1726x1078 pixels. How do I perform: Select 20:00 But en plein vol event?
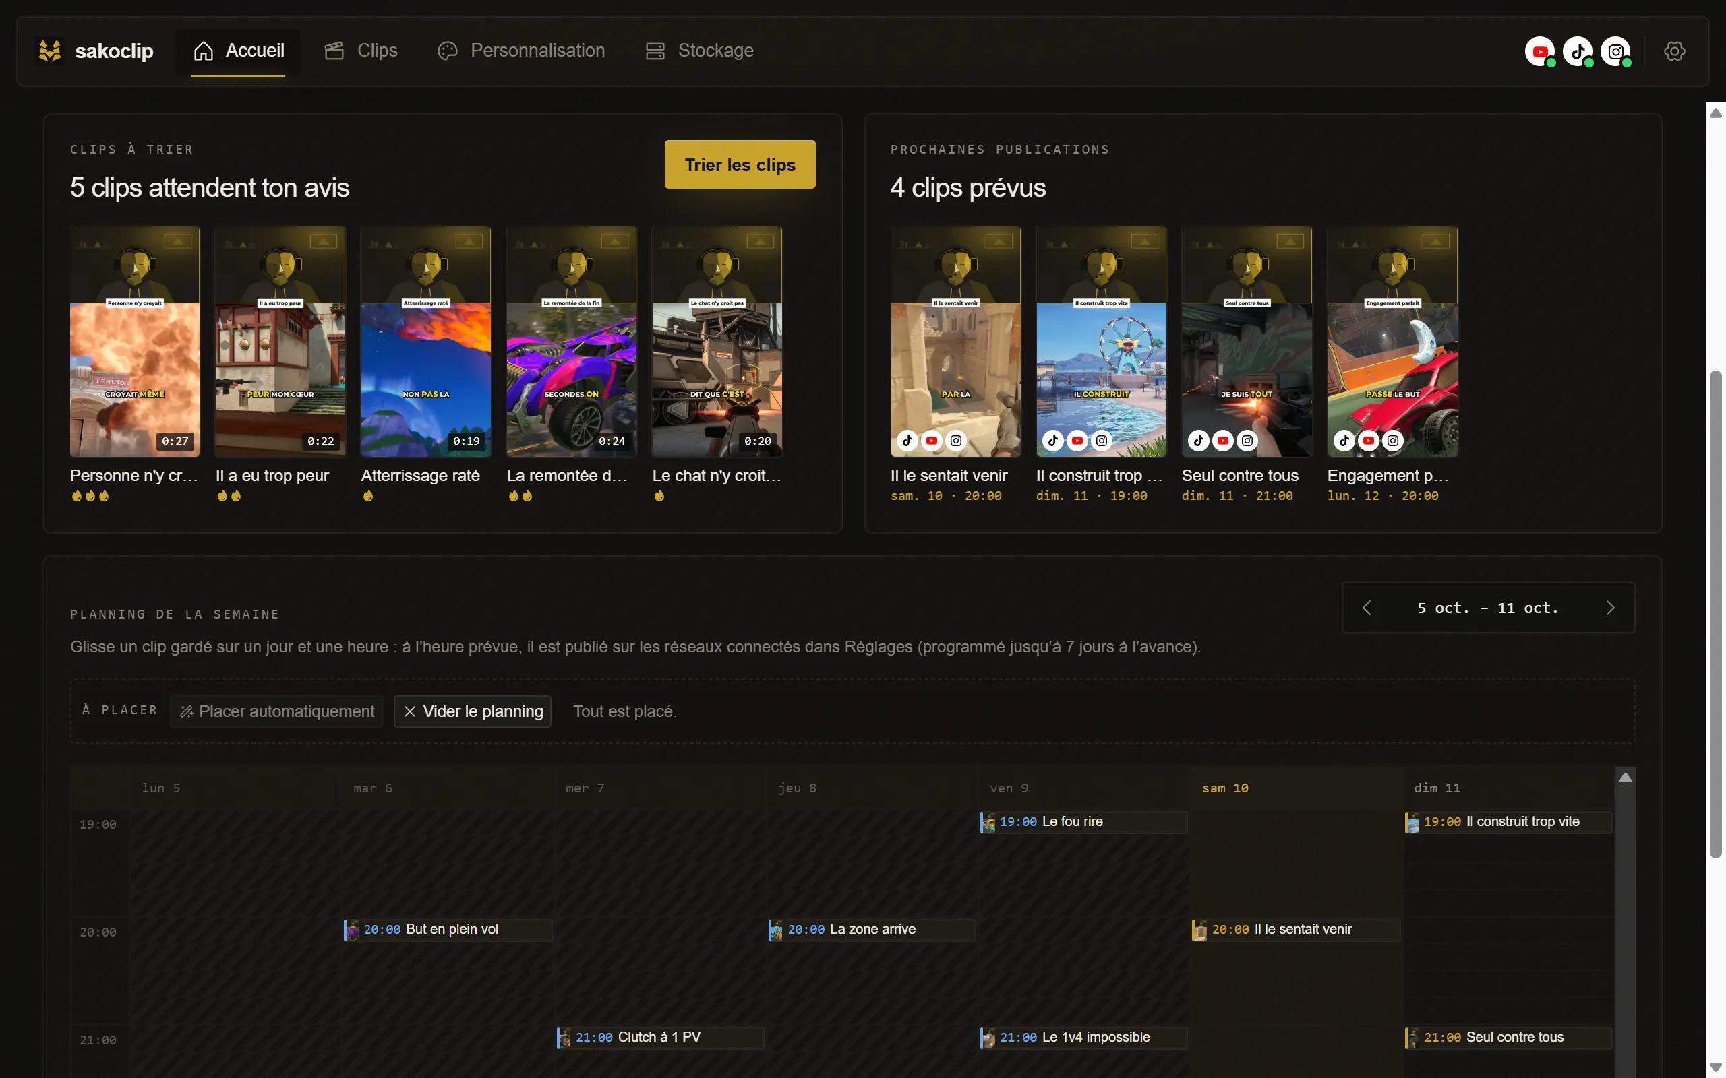click(448, 930)
